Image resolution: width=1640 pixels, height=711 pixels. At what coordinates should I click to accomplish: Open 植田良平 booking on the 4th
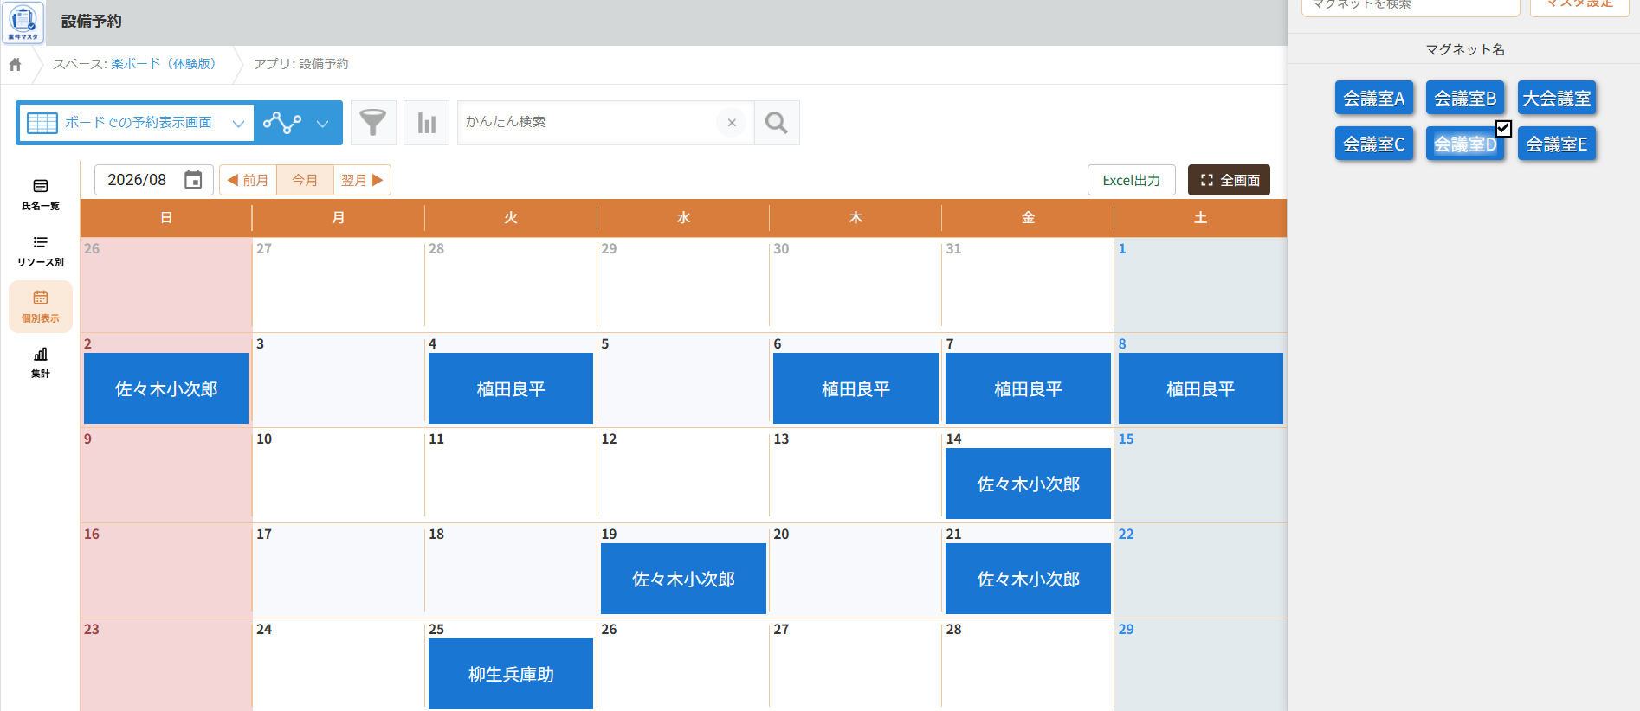coord(511,388)
